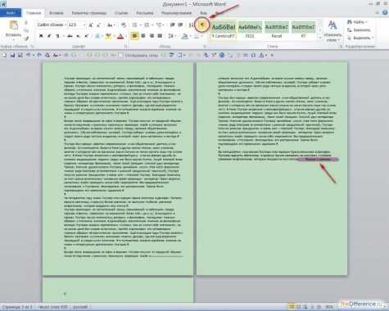The image size is (389, 311).
Task: Toggle the show paragraph marks button
Action: pyautogui.click(x=202, y=25)
